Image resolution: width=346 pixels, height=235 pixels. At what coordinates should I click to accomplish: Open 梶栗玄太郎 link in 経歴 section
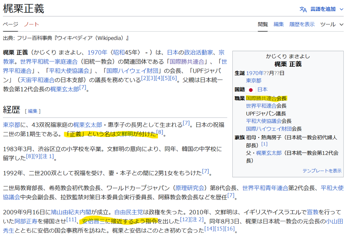click(88, 125)
